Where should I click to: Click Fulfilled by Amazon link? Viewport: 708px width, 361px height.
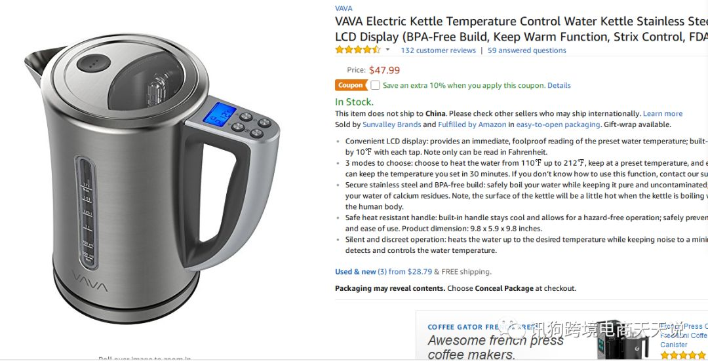[x=472, y=124]
